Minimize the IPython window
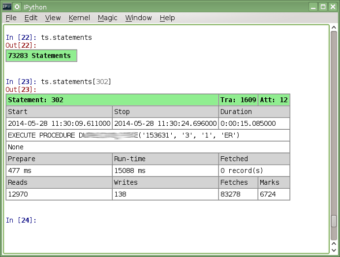 313,6
